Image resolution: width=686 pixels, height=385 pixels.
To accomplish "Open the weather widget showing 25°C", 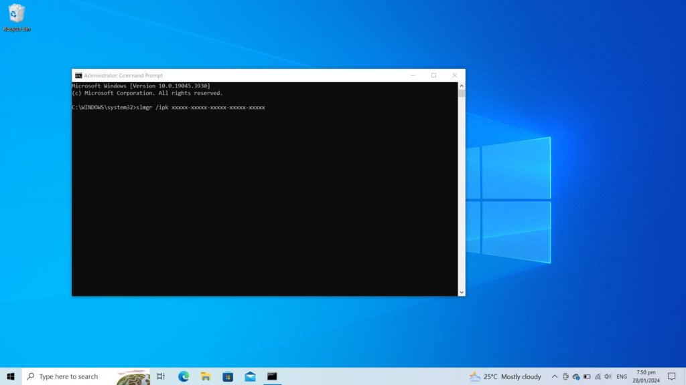I will click(505, 376).
